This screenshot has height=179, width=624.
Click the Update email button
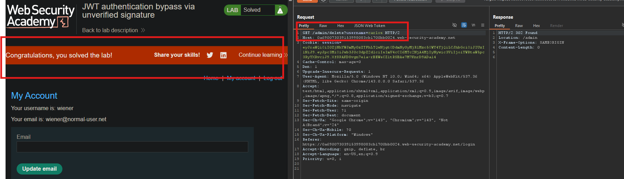(40, 169)
